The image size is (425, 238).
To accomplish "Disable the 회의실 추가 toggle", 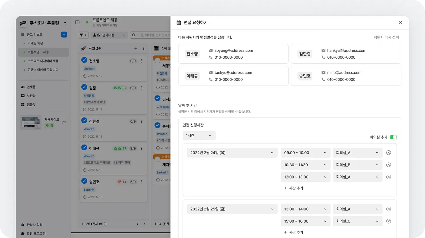I will click(393, 137).
